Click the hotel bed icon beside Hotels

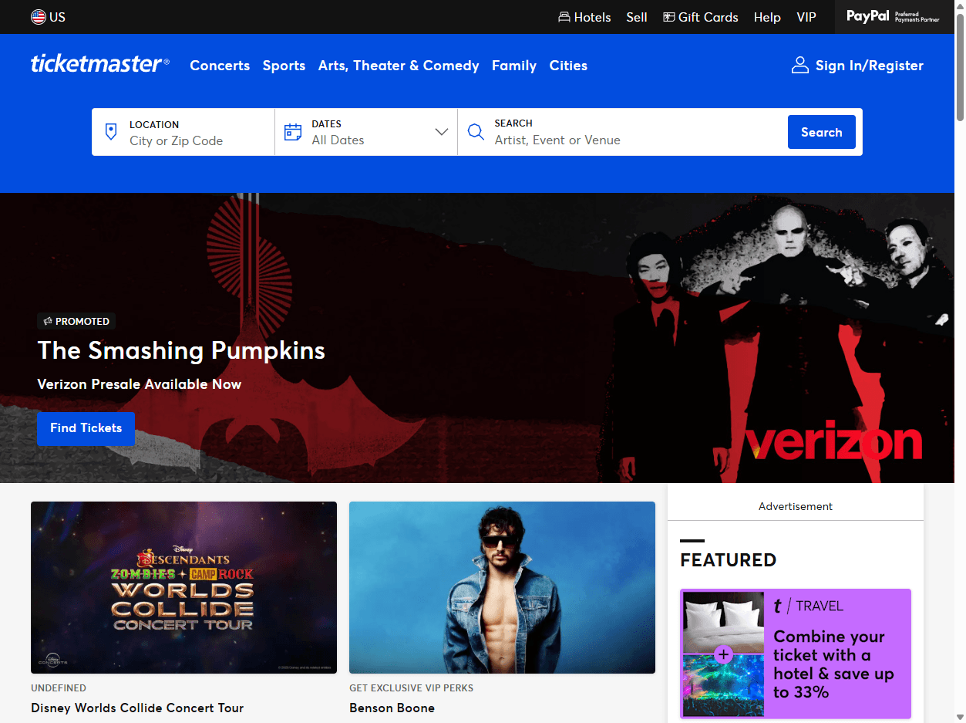[564, 17]
